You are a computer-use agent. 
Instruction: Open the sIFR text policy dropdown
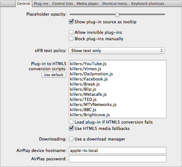coord(116,50)
